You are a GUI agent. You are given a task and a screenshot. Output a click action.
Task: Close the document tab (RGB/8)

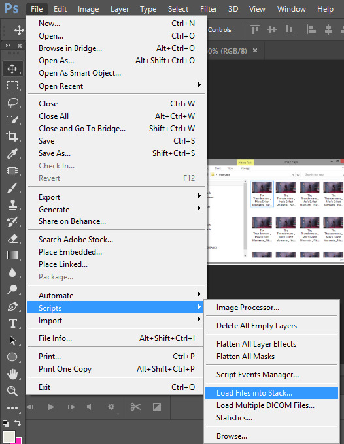(255, 50)
